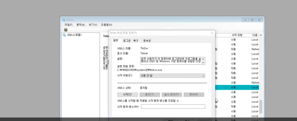
Task: Click 자동 in the first Netwo row
Action: click(x=233, y=49)
